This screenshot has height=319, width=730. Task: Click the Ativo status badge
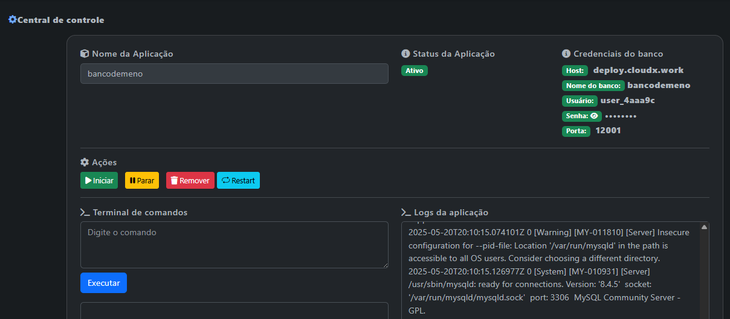pos(415,71)
